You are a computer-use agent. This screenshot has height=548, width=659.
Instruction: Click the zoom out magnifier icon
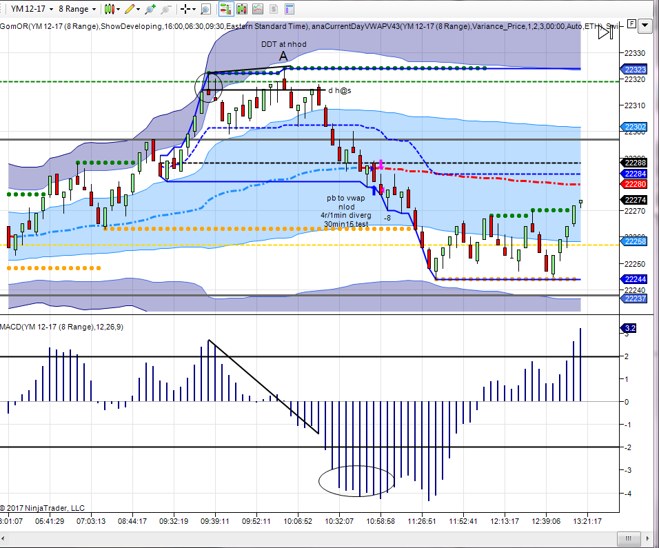[x=166, y=9]
